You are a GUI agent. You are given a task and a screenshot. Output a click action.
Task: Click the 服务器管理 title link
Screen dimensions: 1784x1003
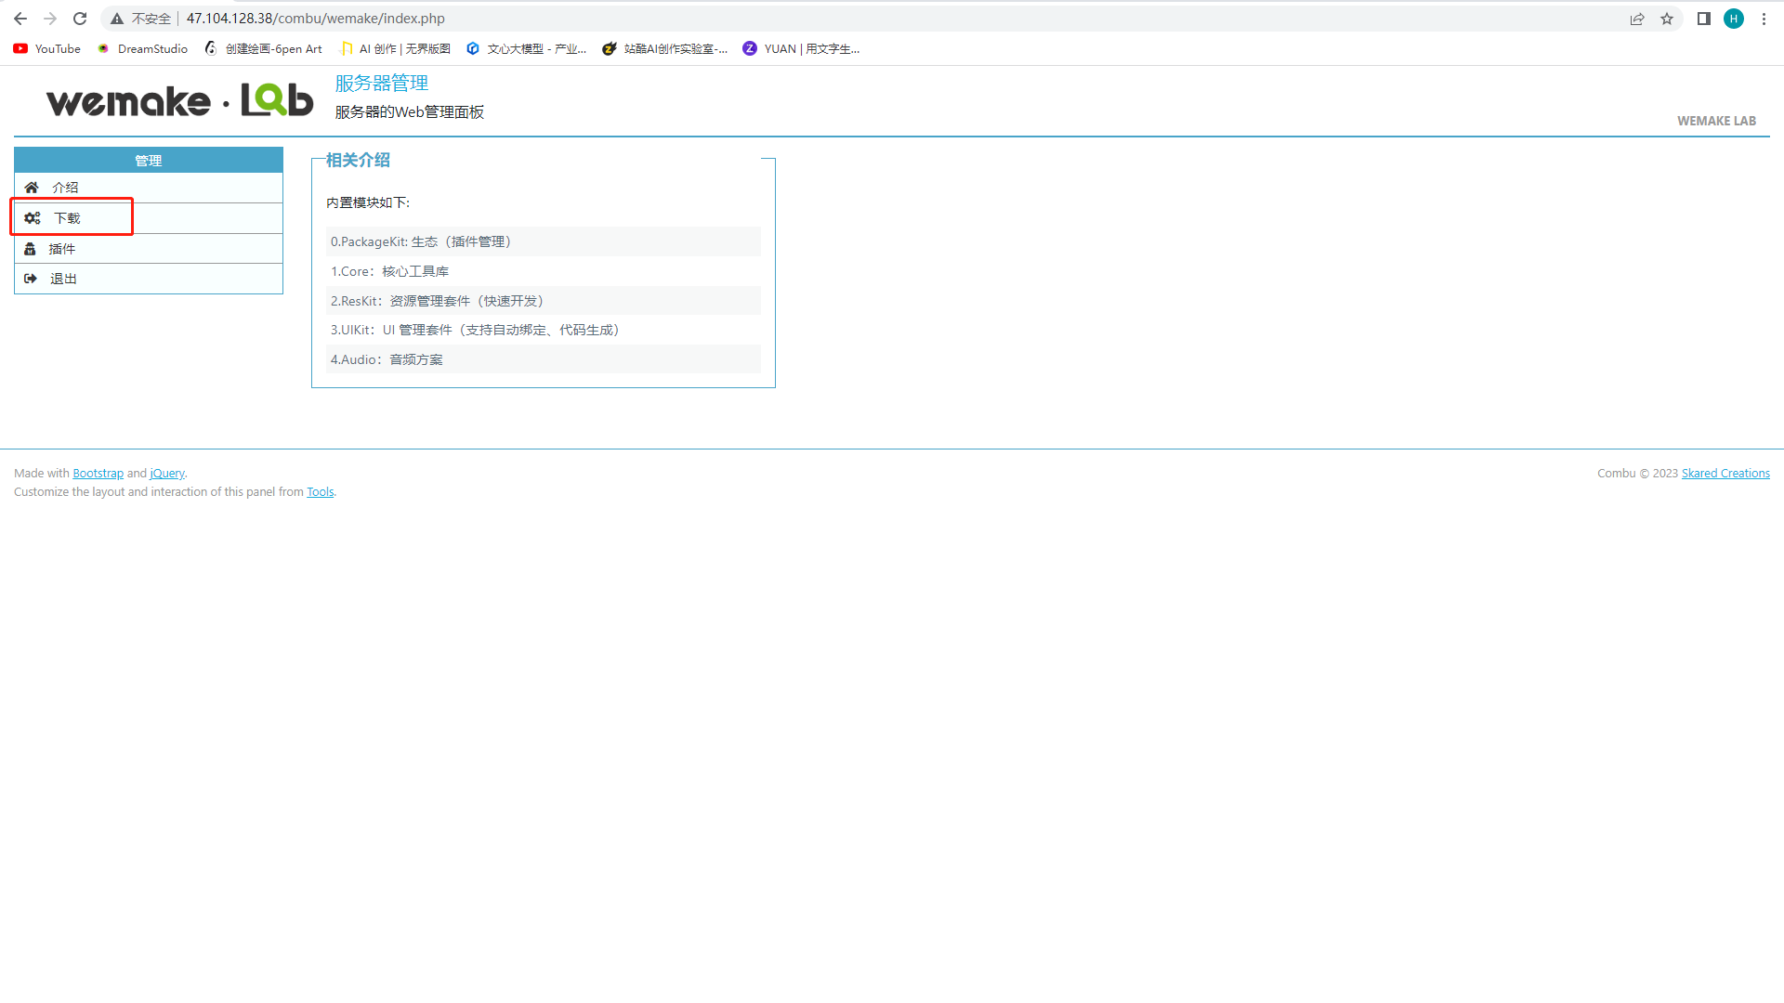[x=382, y=83]
